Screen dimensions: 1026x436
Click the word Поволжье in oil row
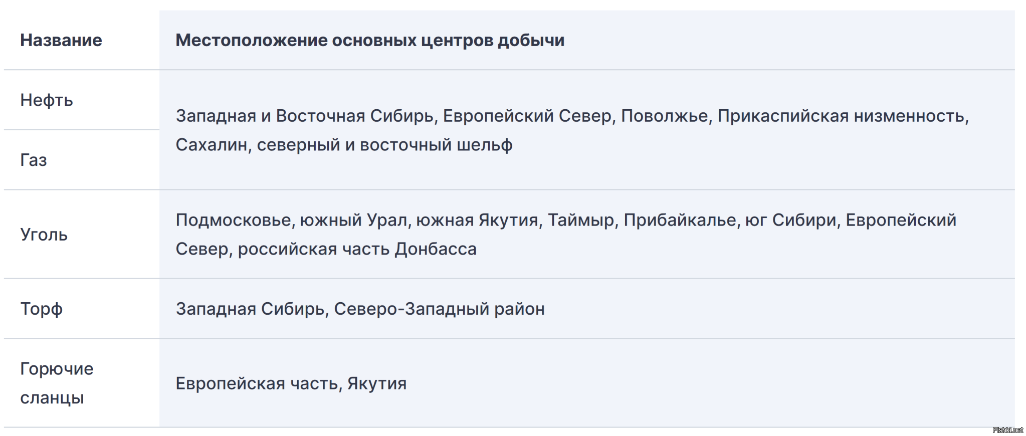(664, 116)
